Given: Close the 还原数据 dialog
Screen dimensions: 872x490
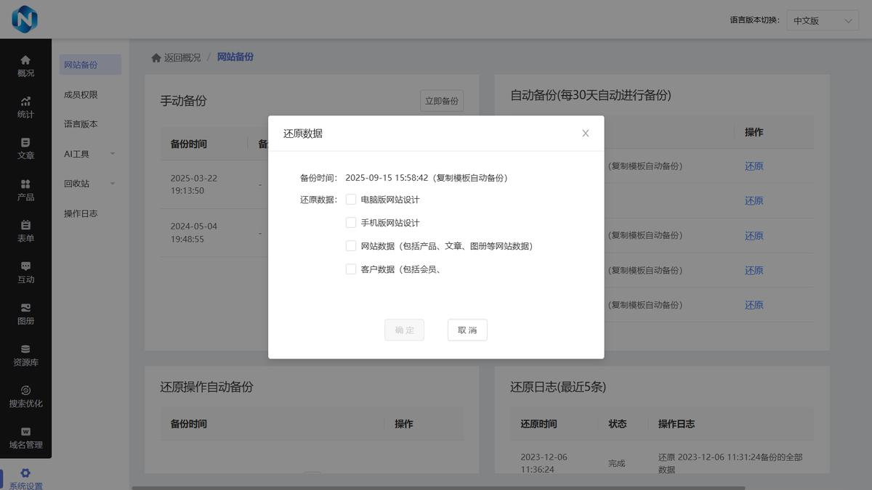Looking at the screenshot, I should 585,133.
